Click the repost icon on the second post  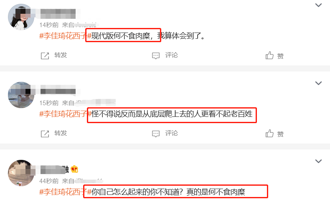point(45,134)
